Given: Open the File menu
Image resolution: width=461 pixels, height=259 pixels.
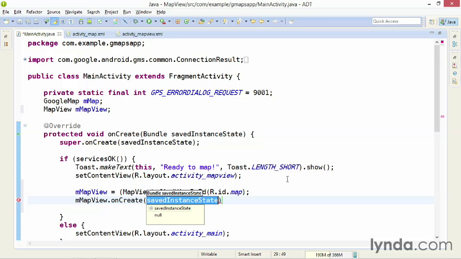Looking at the screenshot, I should [6, 12].
